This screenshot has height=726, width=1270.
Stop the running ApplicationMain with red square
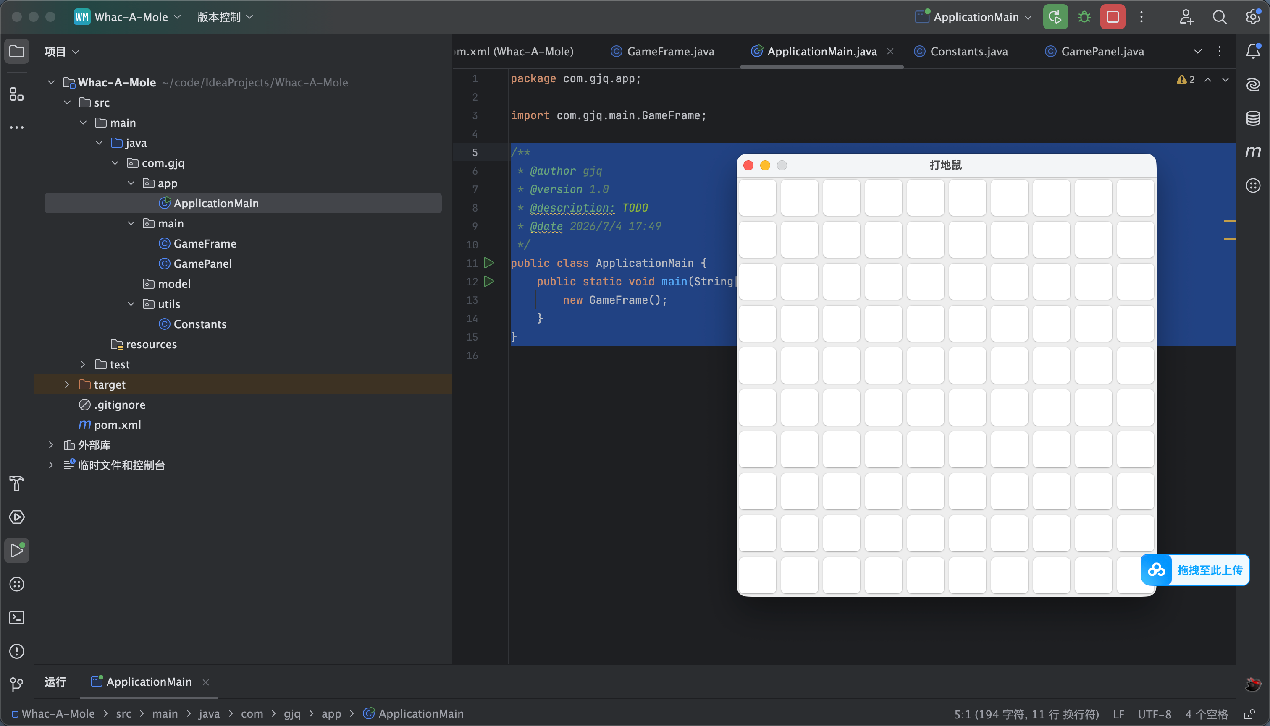pyautogui.click(x=1113, y=17)
